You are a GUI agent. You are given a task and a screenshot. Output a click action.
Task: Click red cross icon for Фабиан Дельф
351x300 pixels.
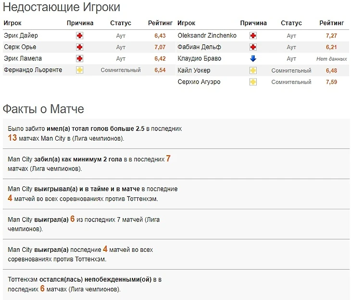(x=253, y=47)
